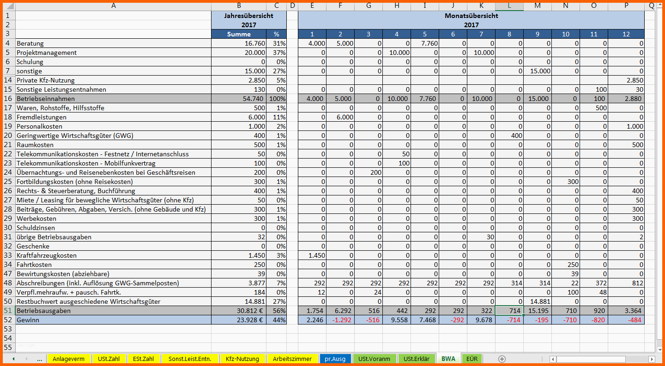
Task: Add a new sheet with plus icon
Action: coord(502,359)
